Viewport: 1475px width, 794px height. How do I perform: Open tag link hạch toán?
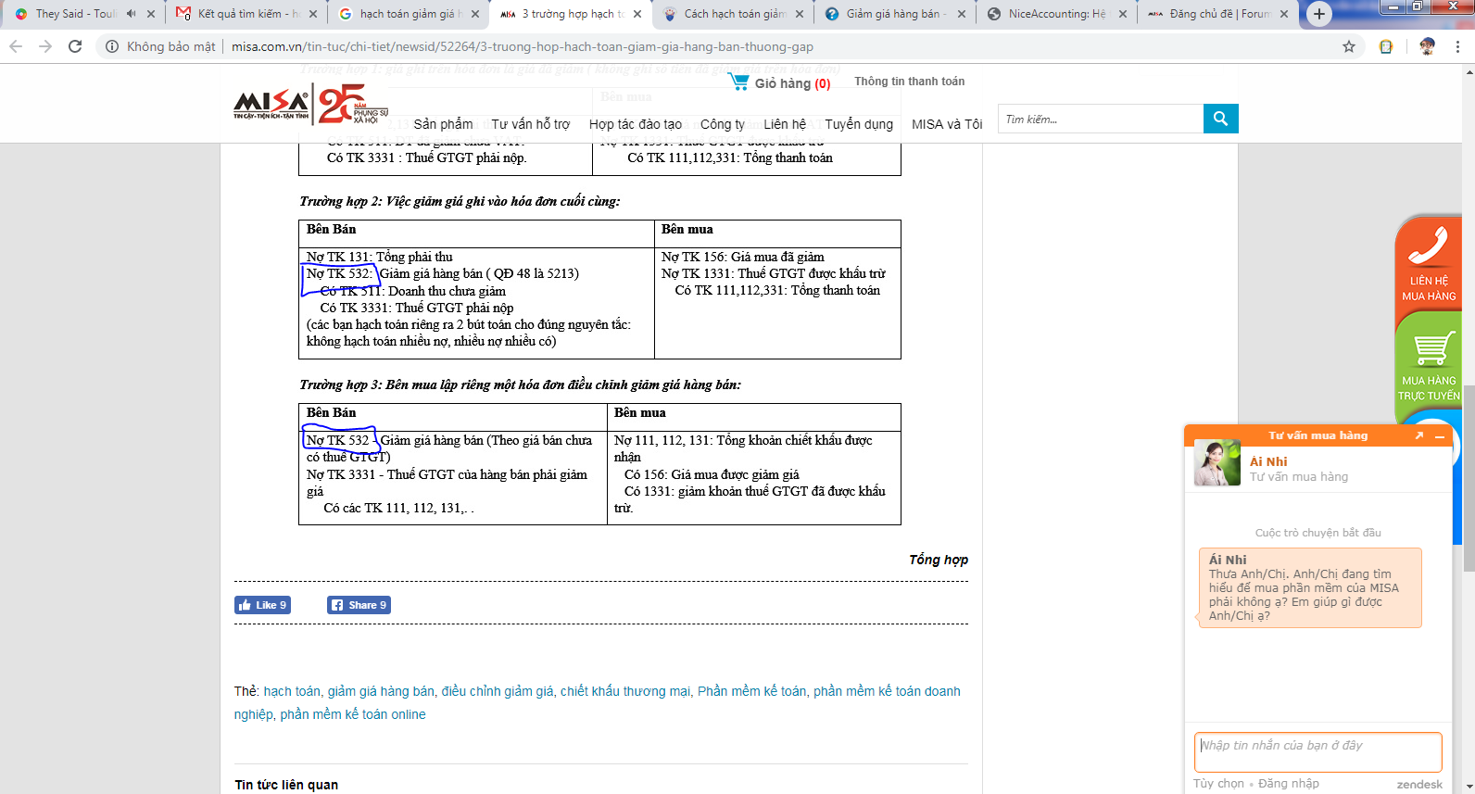coord(292,691)
